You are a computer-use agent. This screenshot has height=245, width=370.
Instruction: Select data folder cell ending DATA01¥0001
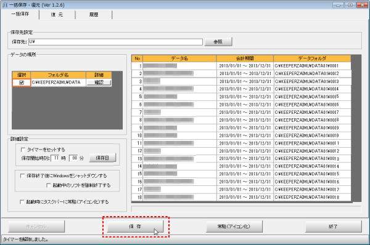coord(312,66)
